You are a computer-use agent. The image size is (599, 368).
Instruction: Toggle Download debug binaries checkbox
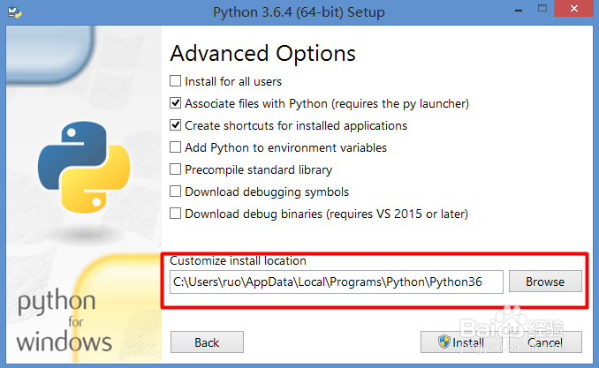pos(176,214)
